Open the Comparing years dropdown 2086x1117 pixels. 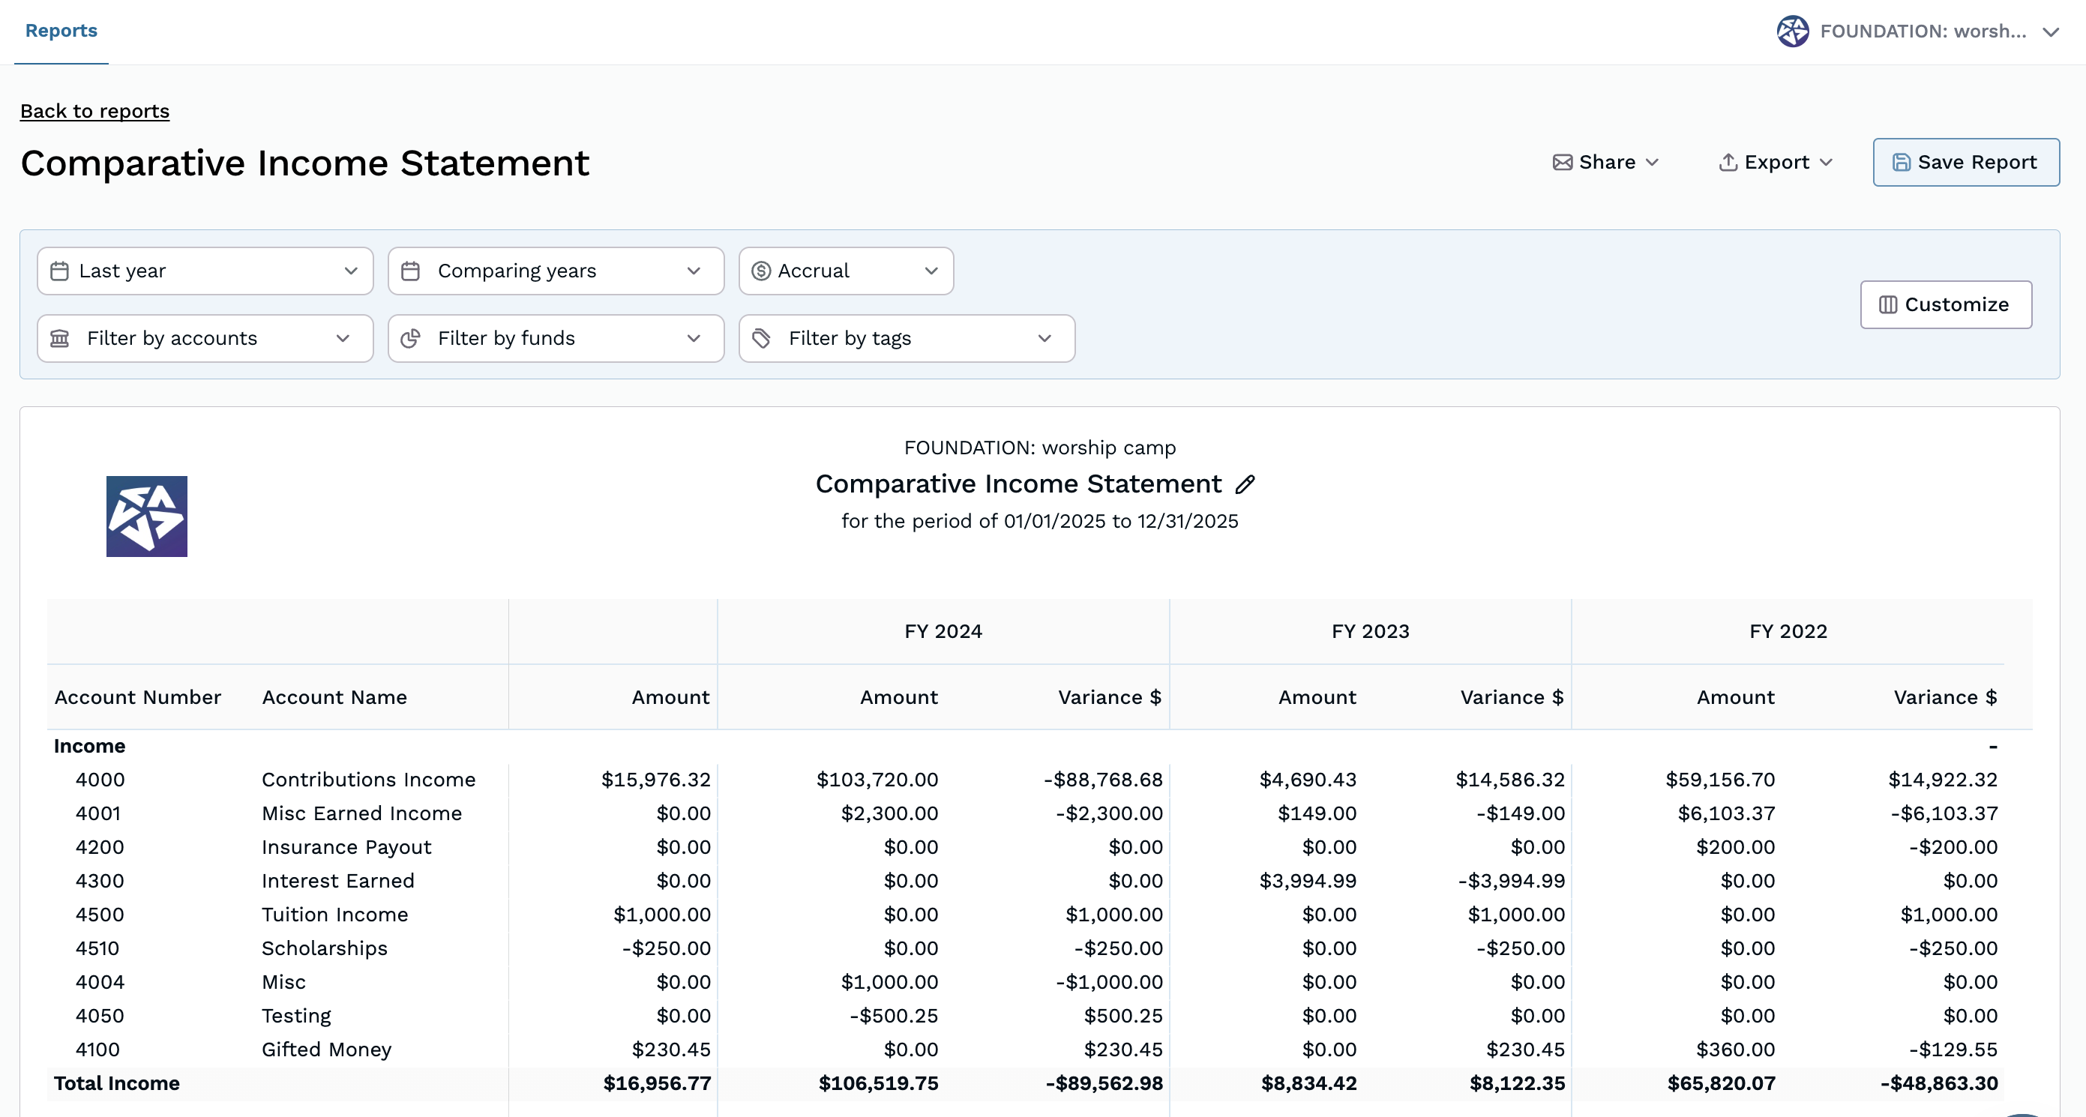tap(555, 271)
